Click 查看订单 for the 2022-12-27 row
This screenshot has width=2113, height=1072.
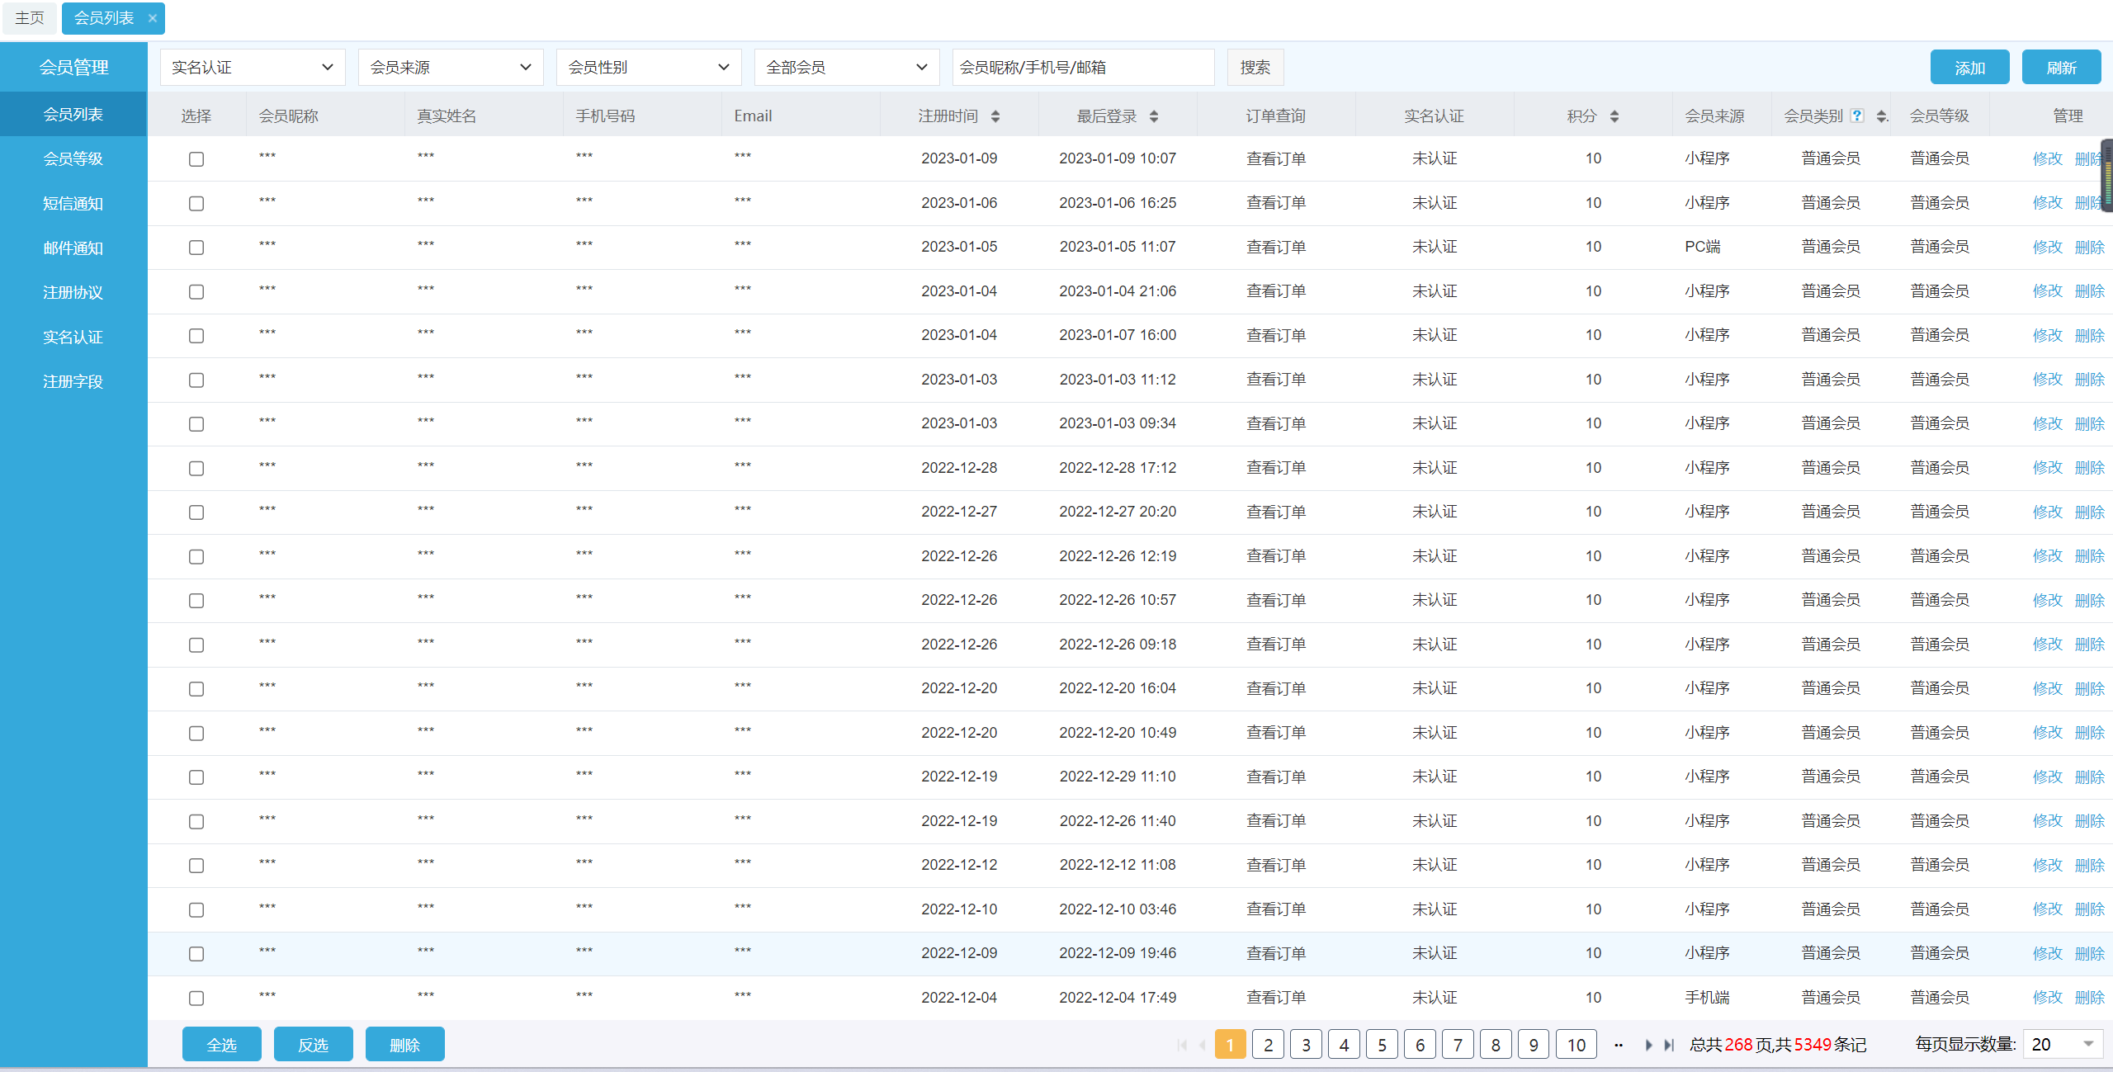pyautogui.click(x=1276, y=512)
